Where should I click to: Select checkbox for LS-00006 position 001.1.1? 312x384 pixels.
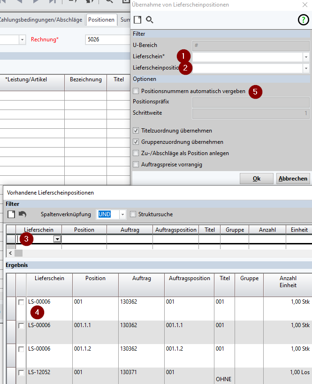21,326
